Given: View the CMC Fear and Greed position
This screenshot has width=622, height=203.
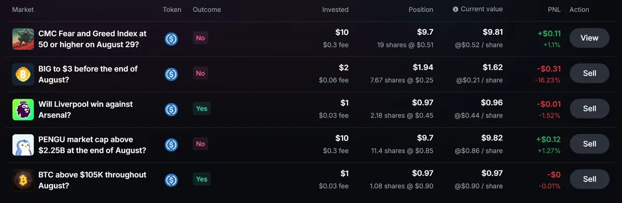Looking at the screenshot, I should 589,38.
